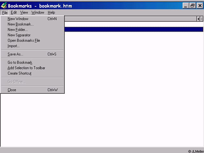
Task: Open the Window menu
Action: [38, 12]
